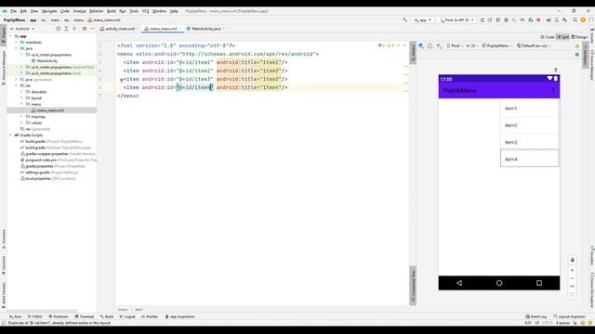Viewport: 595px width, 334px height.
Task: Click item1 in the popup menu preview
Action: click(529, 109)
